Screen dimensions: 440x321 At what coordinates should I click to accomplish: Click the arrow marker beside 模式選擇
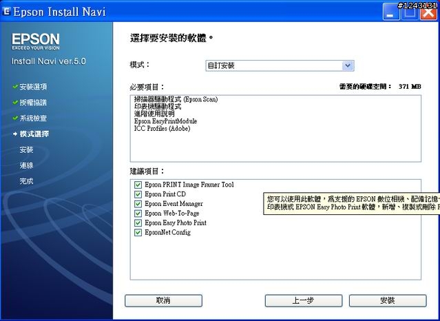tap(15, 134)
